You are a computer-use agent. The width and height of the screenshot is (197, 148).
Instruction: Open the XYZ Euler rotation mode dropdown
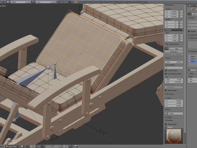174,30
